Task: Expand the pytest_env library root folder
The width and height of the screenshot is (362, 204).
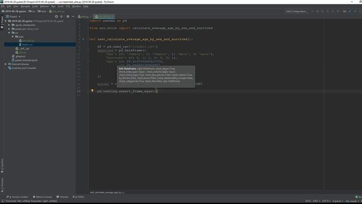Action: [x=9, y=29]
